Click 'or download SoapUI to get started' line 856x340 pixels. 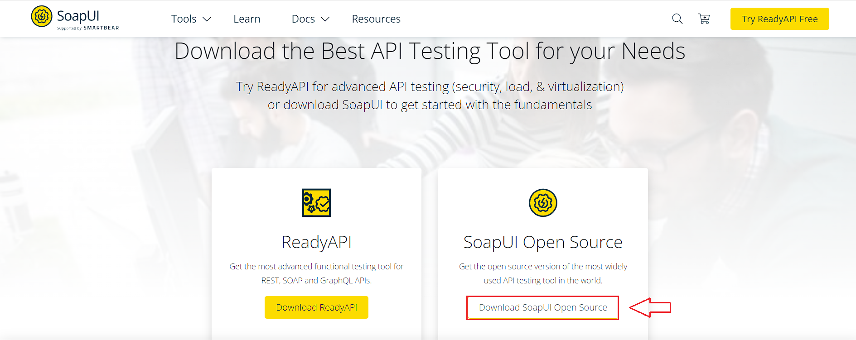coord(430,105)
